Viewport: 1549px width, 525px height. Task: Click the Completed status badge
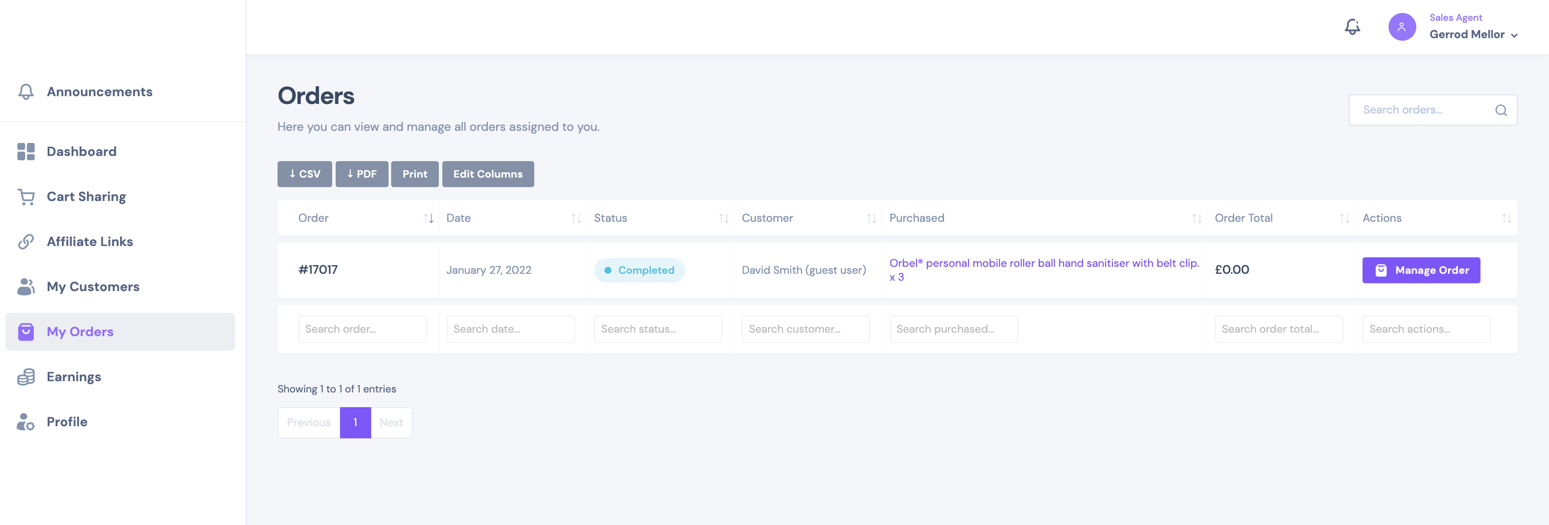point(639,270)
